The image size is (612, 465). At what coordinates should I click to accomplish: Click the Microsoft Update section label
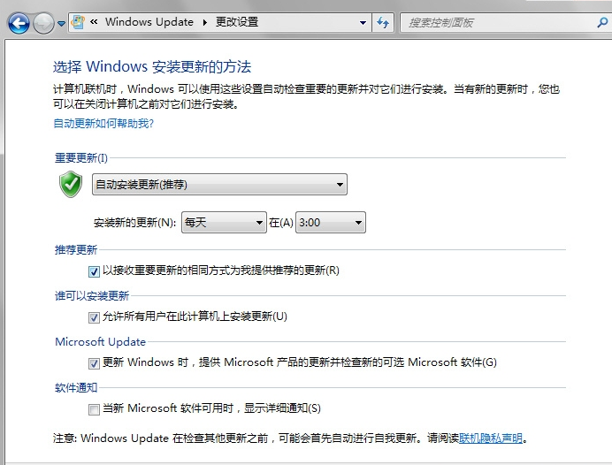tap(100, 342)
